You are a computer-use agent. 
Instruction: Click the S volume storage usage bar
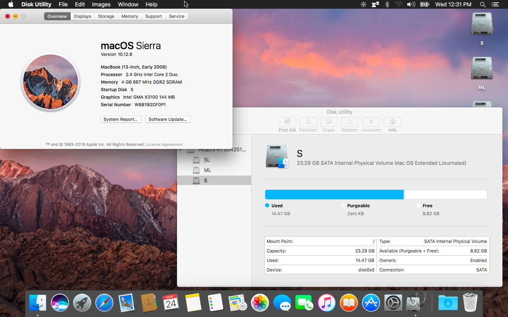coord(376,195)
